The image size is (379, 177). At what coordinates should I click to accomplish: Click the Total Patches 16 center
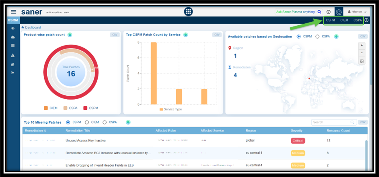click(x=71, y=72)
